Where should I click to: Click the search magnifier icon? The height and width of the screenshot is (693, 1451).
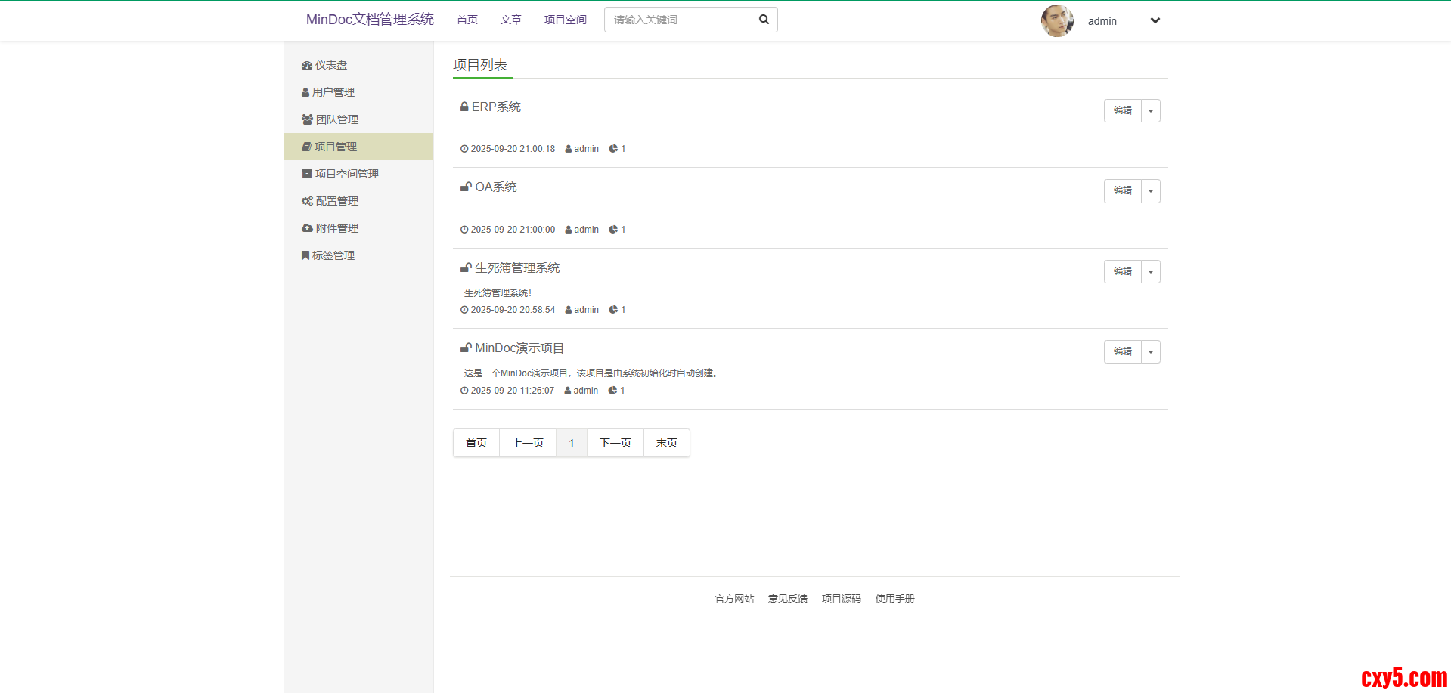(764, 20)
